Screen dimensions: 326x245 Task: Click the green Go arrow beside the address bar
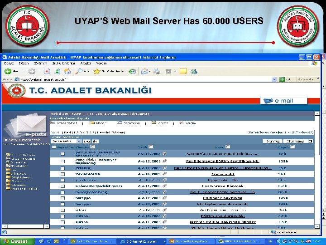pyautogui.click(x=282, y=79)
